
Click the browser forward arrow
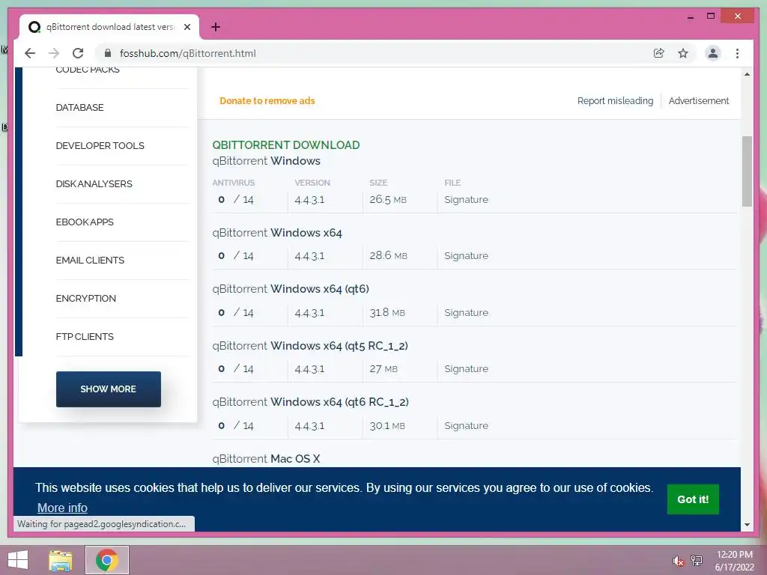(x=54, y=53)
